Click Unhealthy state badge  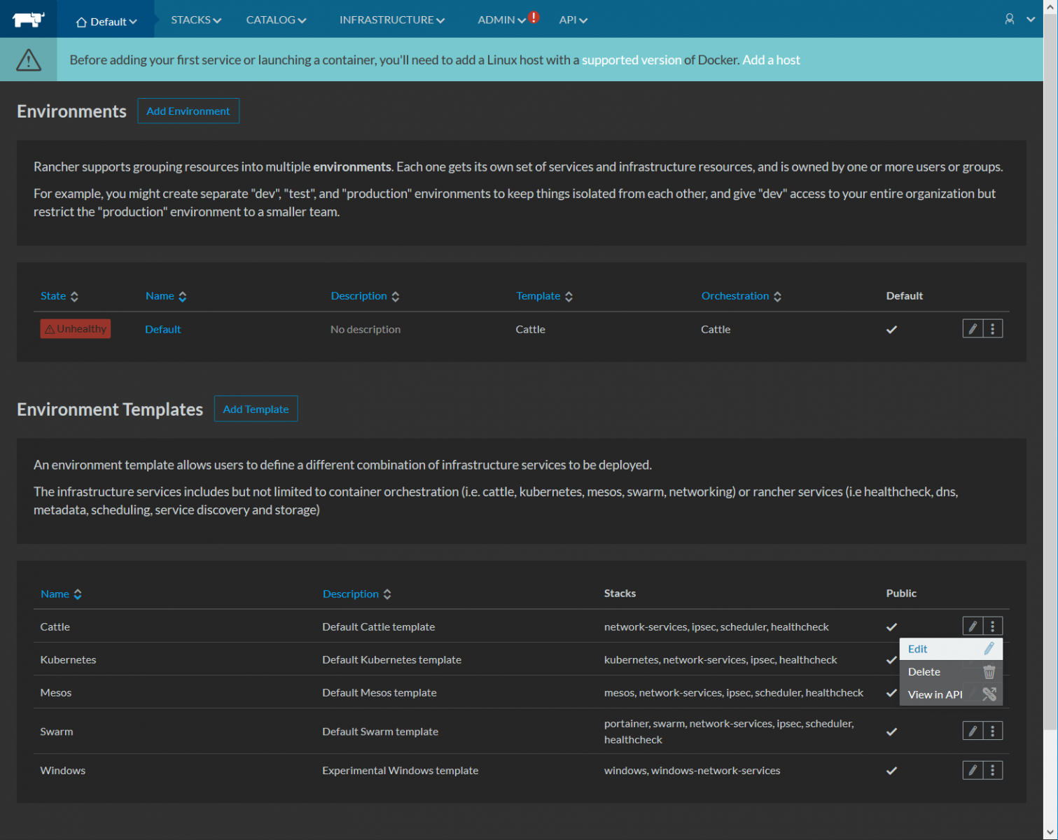[x=76, y=329]
